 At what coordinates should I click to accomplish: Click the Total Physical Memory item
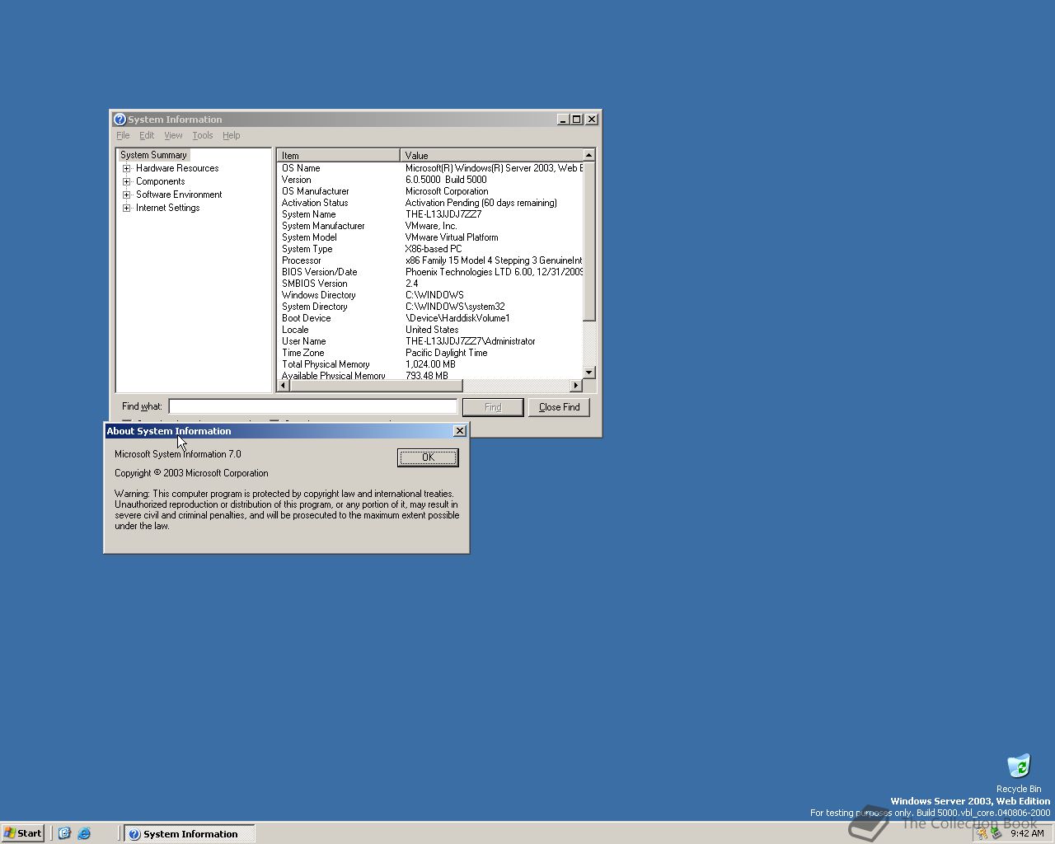(x=326, y=364)
